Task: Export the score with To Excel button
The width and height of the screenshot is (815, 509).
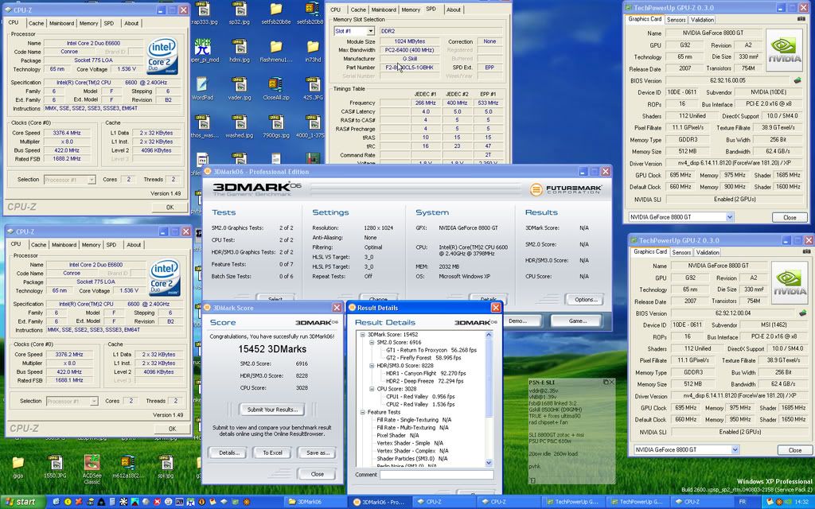Action: coord(272,453)
